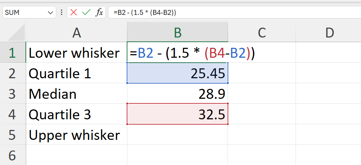The width and height of the screenshot is (361, 165).
Task: Select row 6 header
Action: pos(13,155)
